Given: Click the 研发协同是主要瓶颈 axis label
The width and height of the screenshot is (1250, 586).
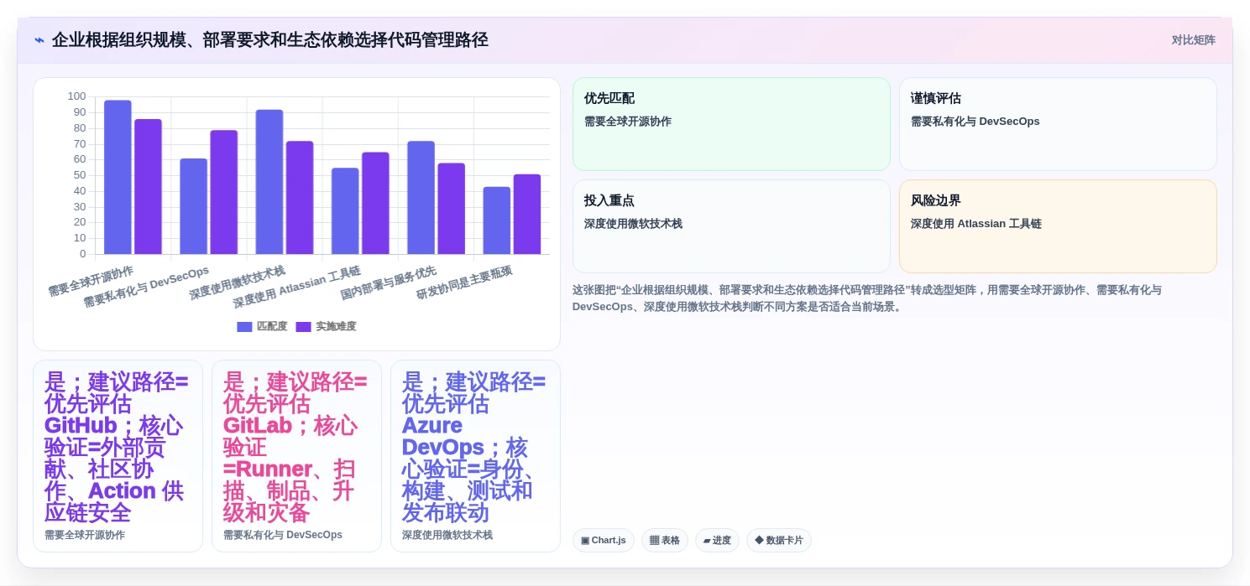Looking at the screenshot, I should [x=464, y=283].
